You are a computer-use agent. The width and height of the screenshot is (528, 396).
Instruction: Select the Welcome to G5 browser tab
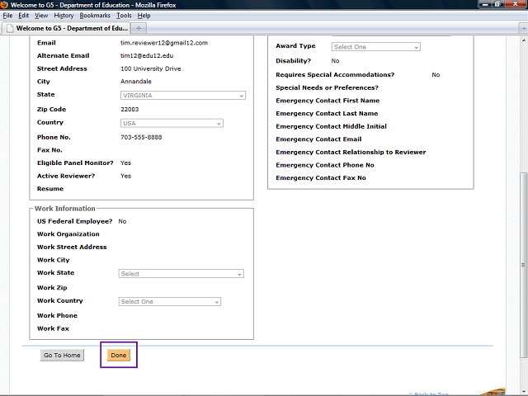click(x=67, y=28)
